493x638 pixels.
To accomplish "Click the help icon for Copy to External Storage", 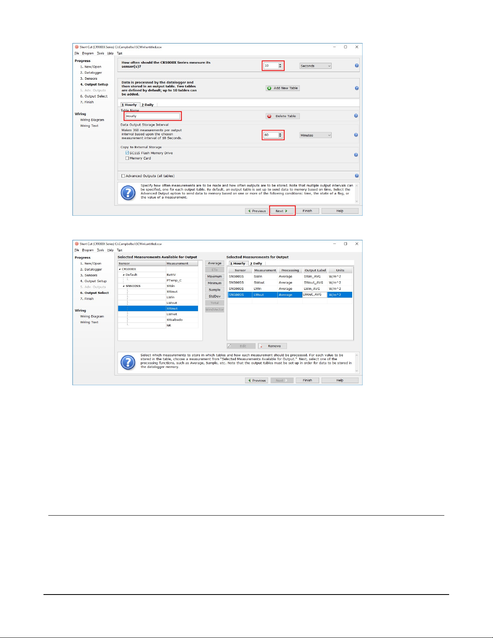I will (356, 155).
